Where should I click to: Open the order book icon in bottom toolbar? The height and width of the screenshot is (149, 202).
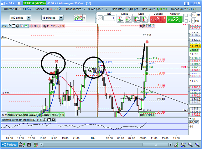pos(36,145)
